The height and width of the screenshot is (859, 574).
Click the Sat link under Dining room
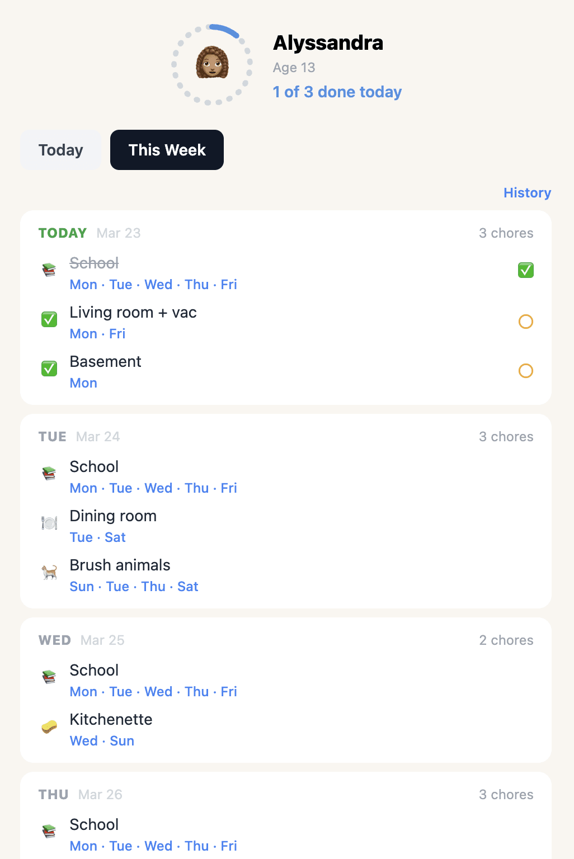pos(115,537)
